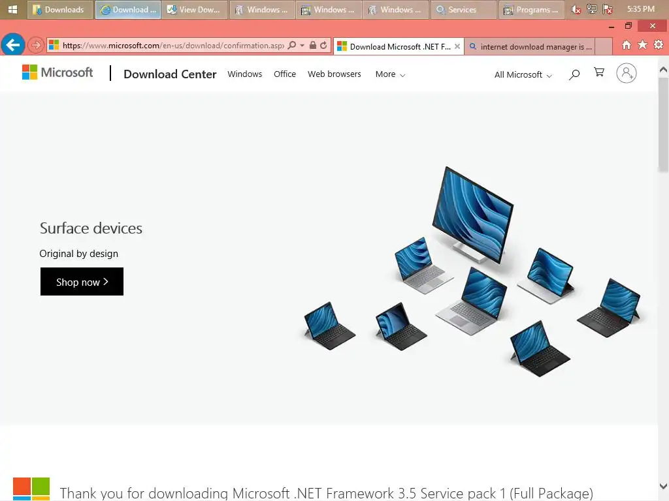Switch to Downloads taskbar window
The height and width of the screenshot is (501, 669).
(x=59, y=9)
